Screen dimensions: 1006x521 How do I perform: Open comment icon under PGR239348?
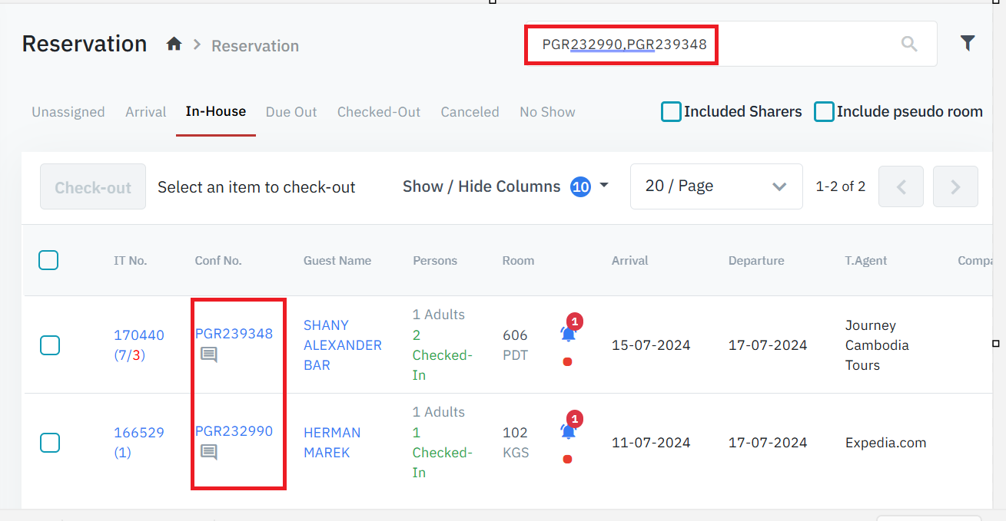(209, 354)
